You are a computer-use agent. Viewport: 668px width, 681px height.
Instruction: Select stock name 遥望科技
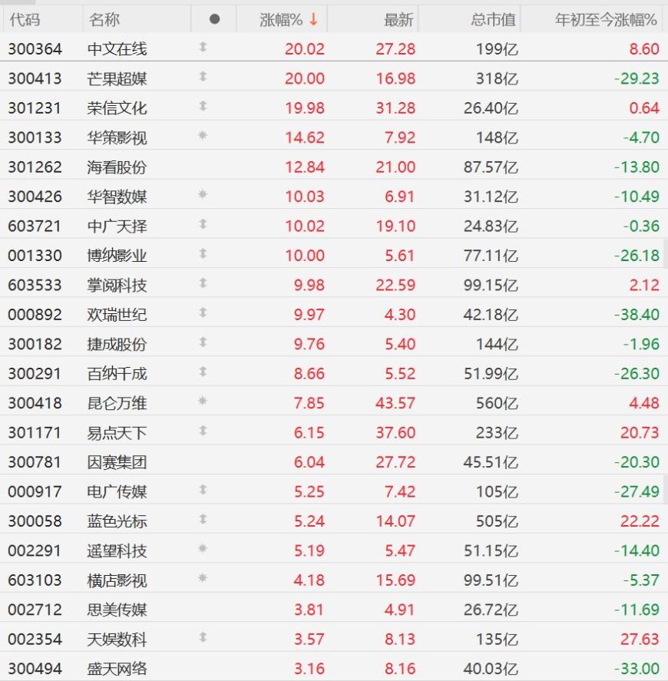point(117,551)
